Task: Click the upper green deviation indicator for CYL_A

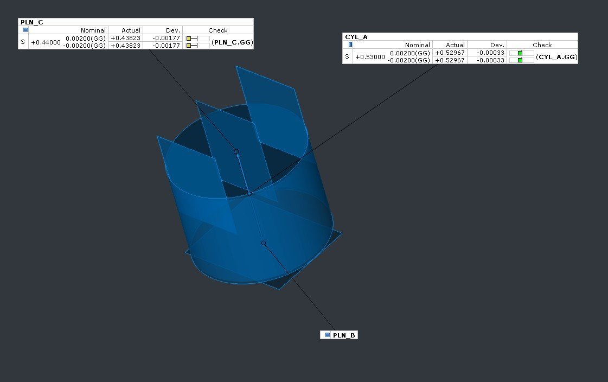Action: 520,53
